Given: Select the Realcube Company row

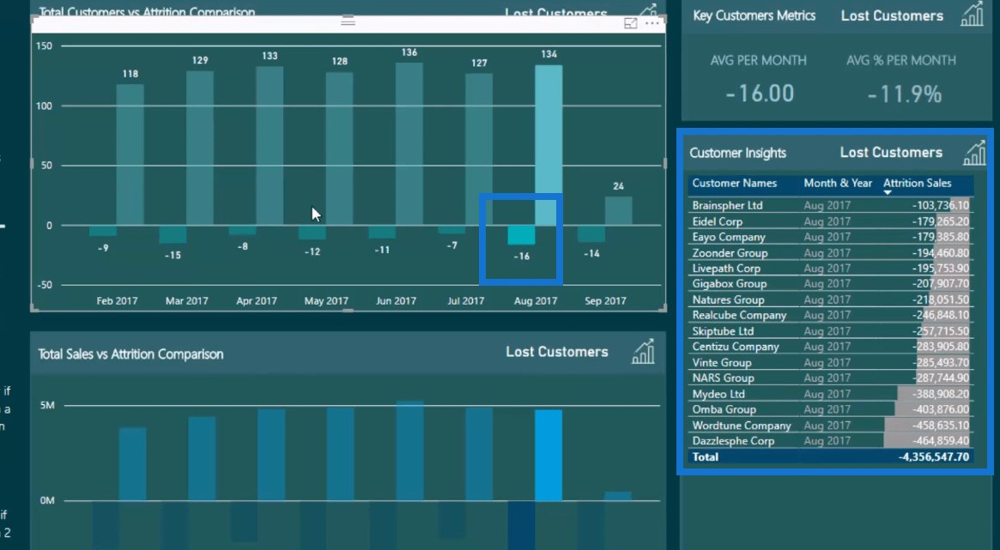Looking at the screenshot, I should point(830,315).
